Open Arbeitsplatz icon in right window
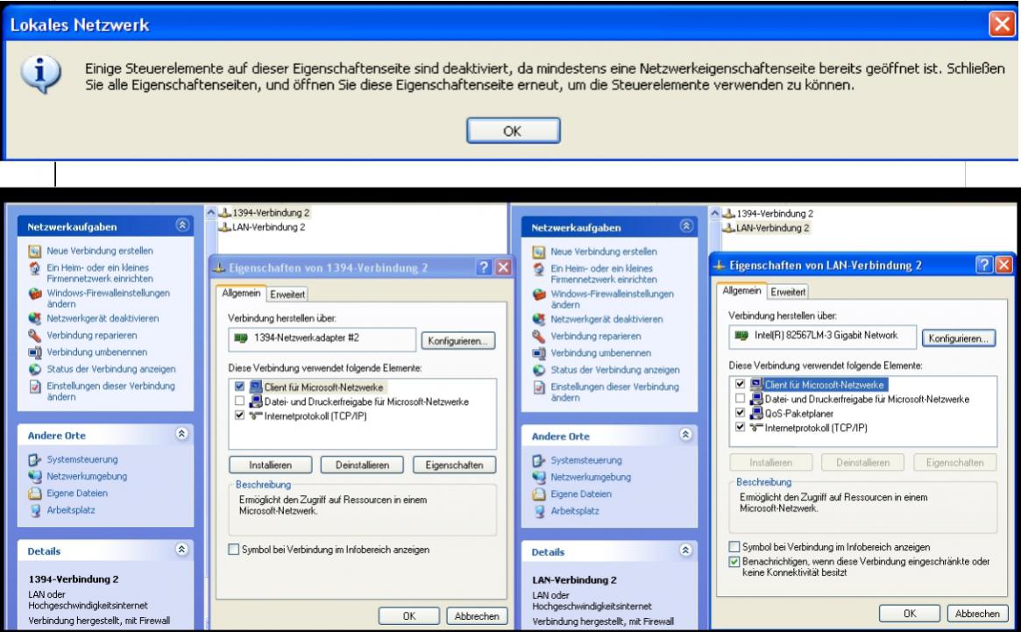This screenshot has height=632, width=1021. tap(538, 511)
